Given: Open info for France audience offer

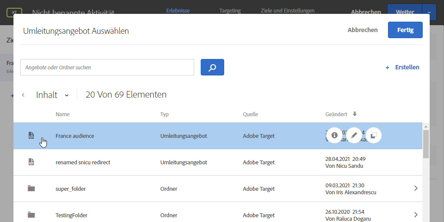Looking at the screenshot, I should pyautogui.click(x=334, y=135).
